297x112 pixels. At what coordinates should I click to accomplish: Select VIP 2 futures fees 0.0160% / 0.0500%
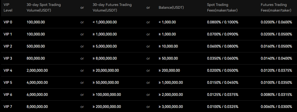(276, 46)
